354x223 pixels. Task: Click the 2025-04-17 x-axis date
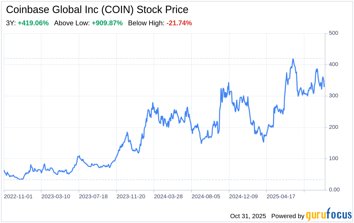(281, 197)
